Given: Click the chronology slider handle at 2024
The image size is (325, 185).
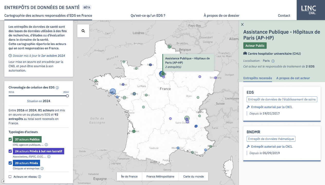Looking at the screenshot, I should [x=67, y=96].
